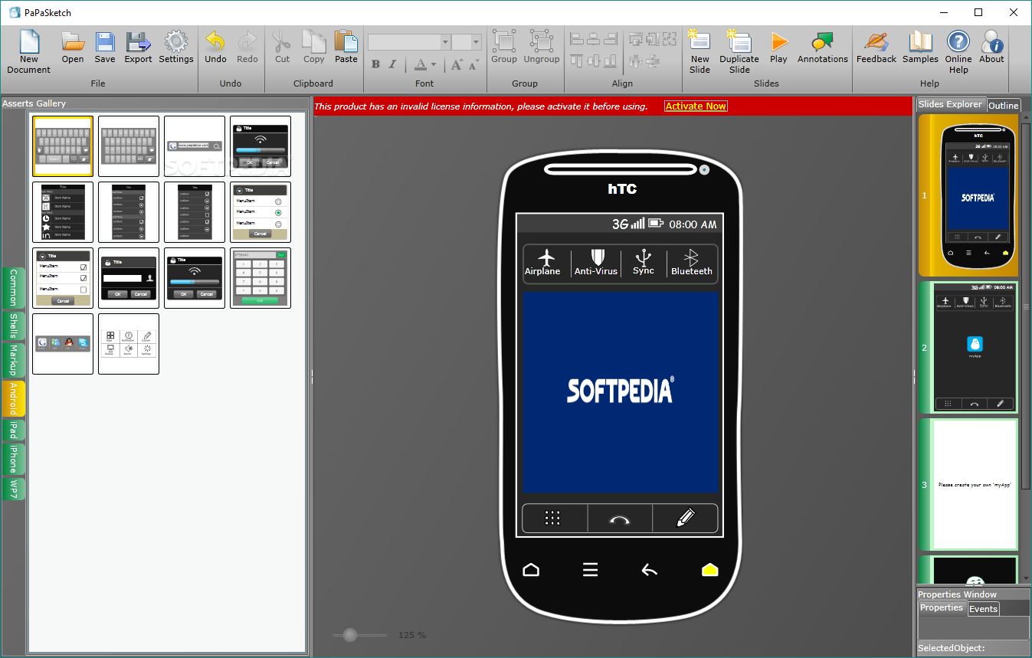
Task: Switch to the iPhone assets tab
Action: click(x=14, y=460)
